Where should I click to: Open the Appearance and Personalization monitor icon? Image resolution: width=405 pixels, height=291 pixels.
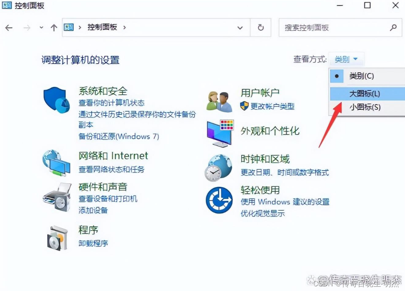coord(220,133)
